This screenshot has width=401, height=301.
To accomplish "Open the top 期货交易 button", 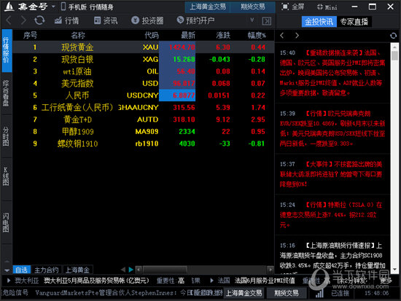I will (253, 7).
